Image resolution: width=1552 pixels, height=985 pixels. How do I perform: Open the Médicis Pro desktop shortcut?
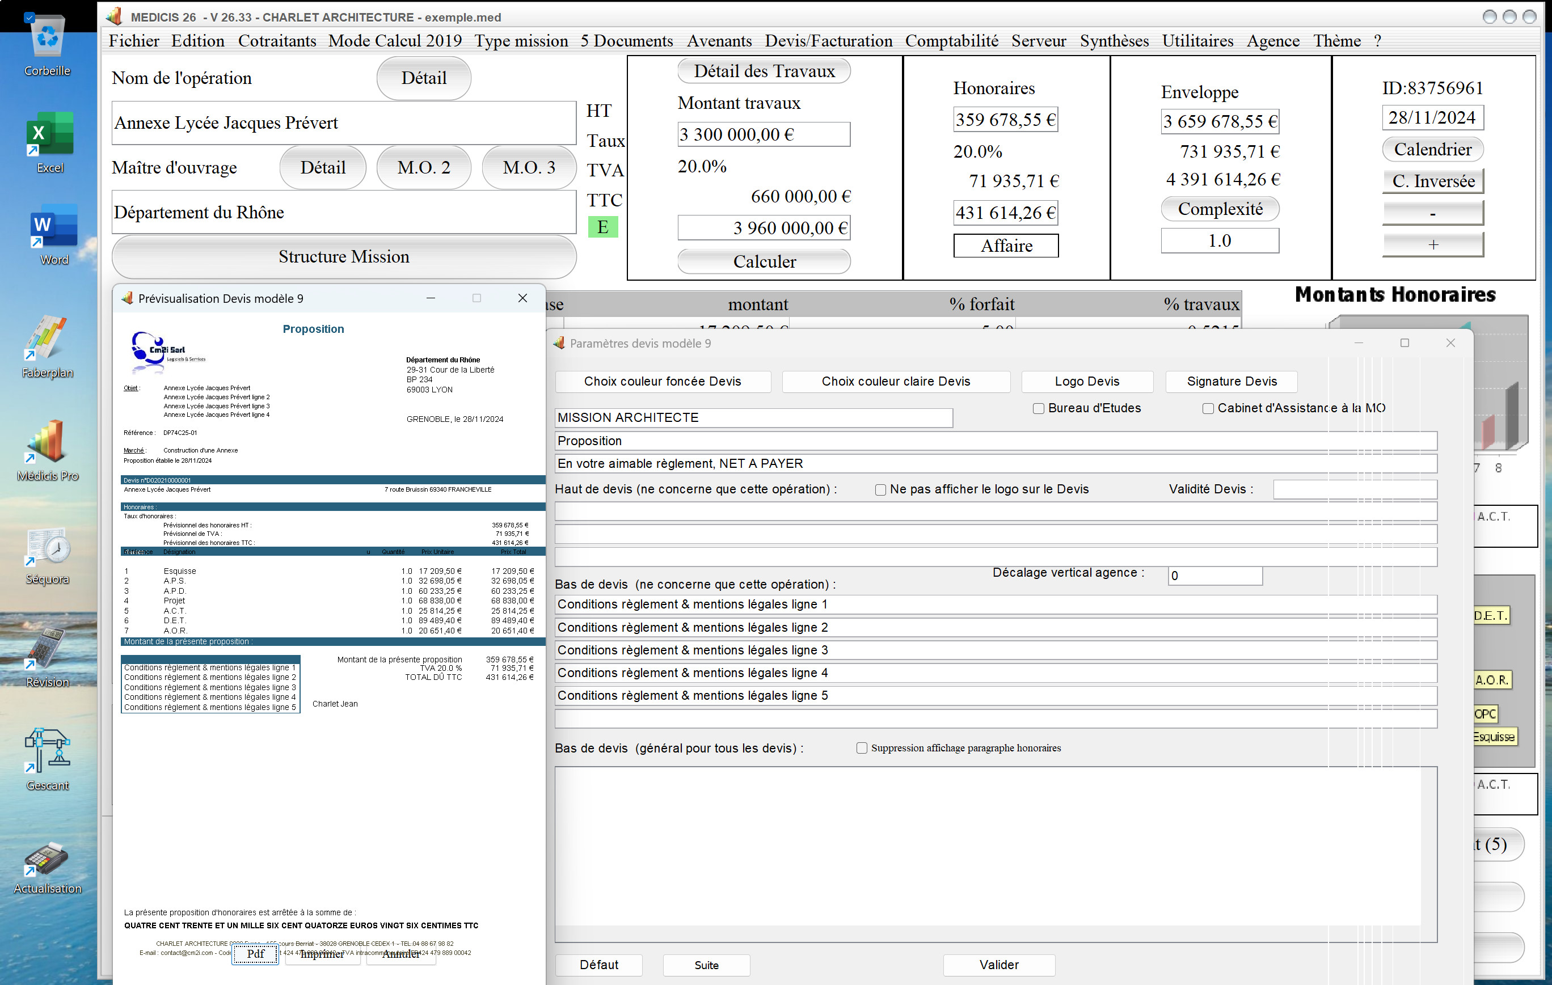47,450
